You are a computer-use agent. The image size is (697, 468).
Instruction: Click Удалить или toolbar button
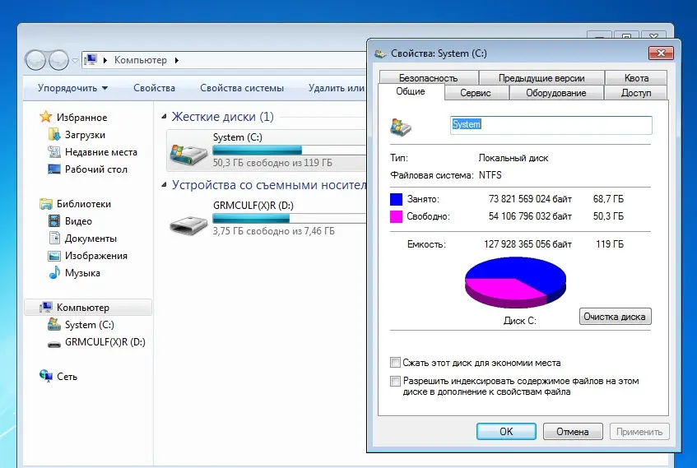click(337, 88)
